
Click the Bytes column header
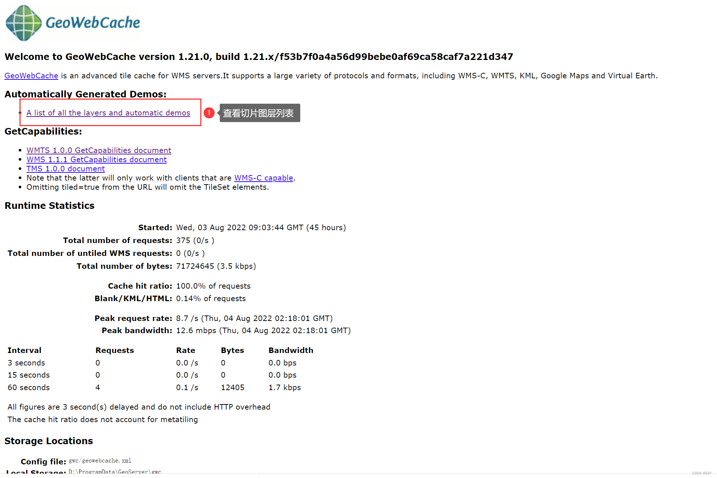[232, 350]
